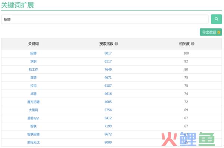Click the help icon next to 相关度

(193, 44)
